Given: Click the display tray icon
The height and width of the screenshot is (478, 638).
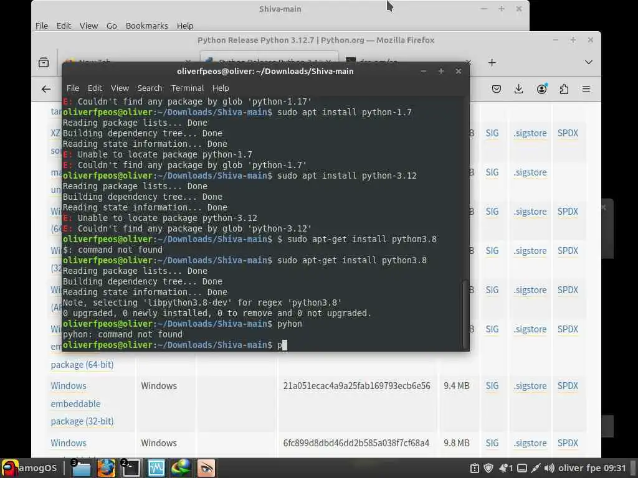Looking at the screenshot, I should coord(522,468).
